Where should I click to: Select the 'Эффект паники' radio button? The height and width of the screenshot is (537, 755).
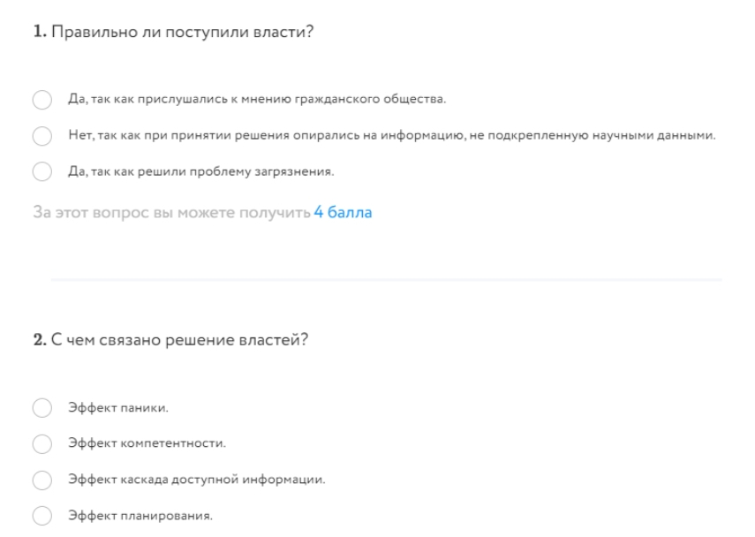tap(42, 407)
